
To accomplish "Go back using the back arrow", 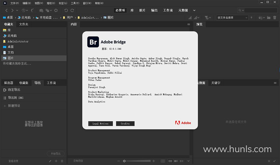I will tap(6, 10).
